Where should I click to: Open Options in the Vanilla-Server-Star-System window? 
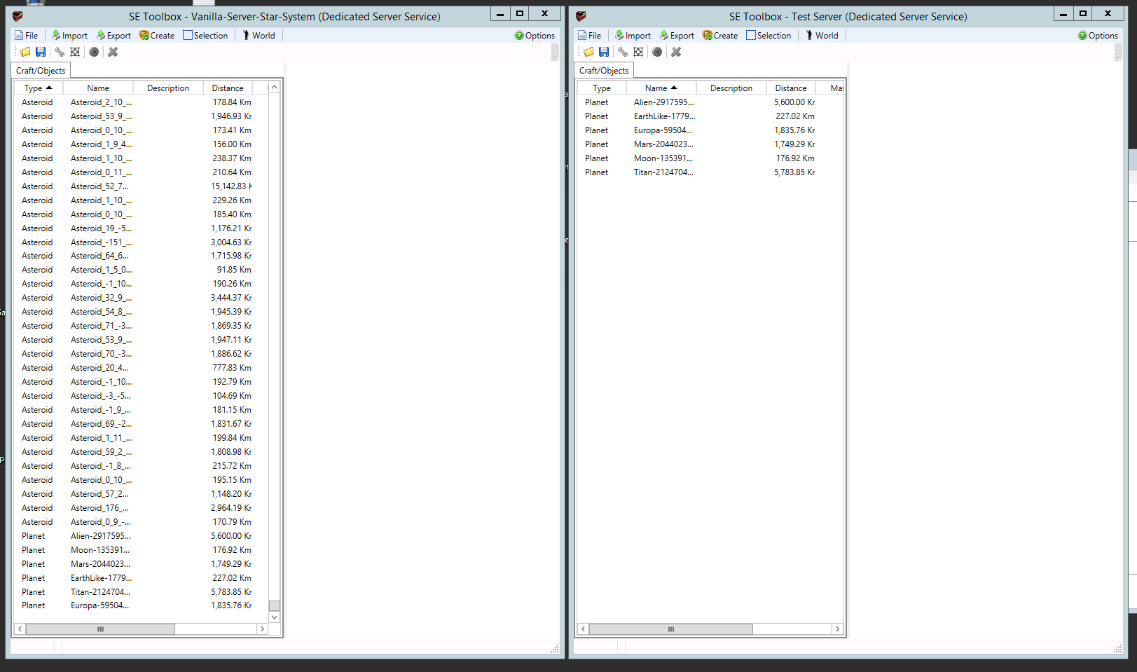[535, 36]
